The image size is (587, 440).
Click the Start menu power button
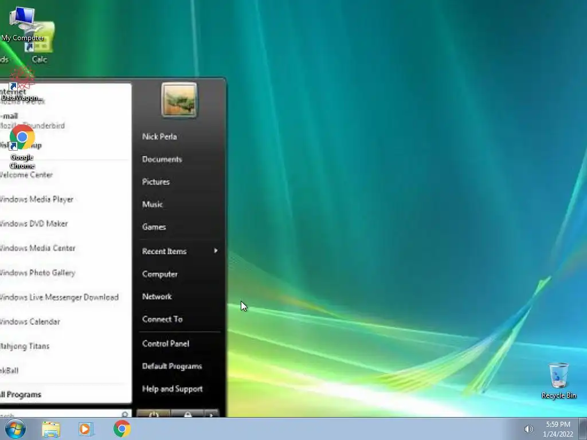pyautogui.click(x=154, y=414)
